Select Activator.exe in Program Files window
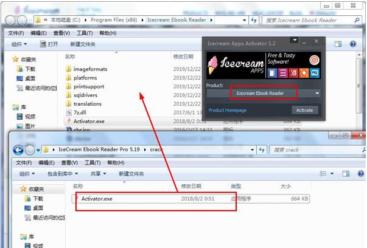 [89, 122]
